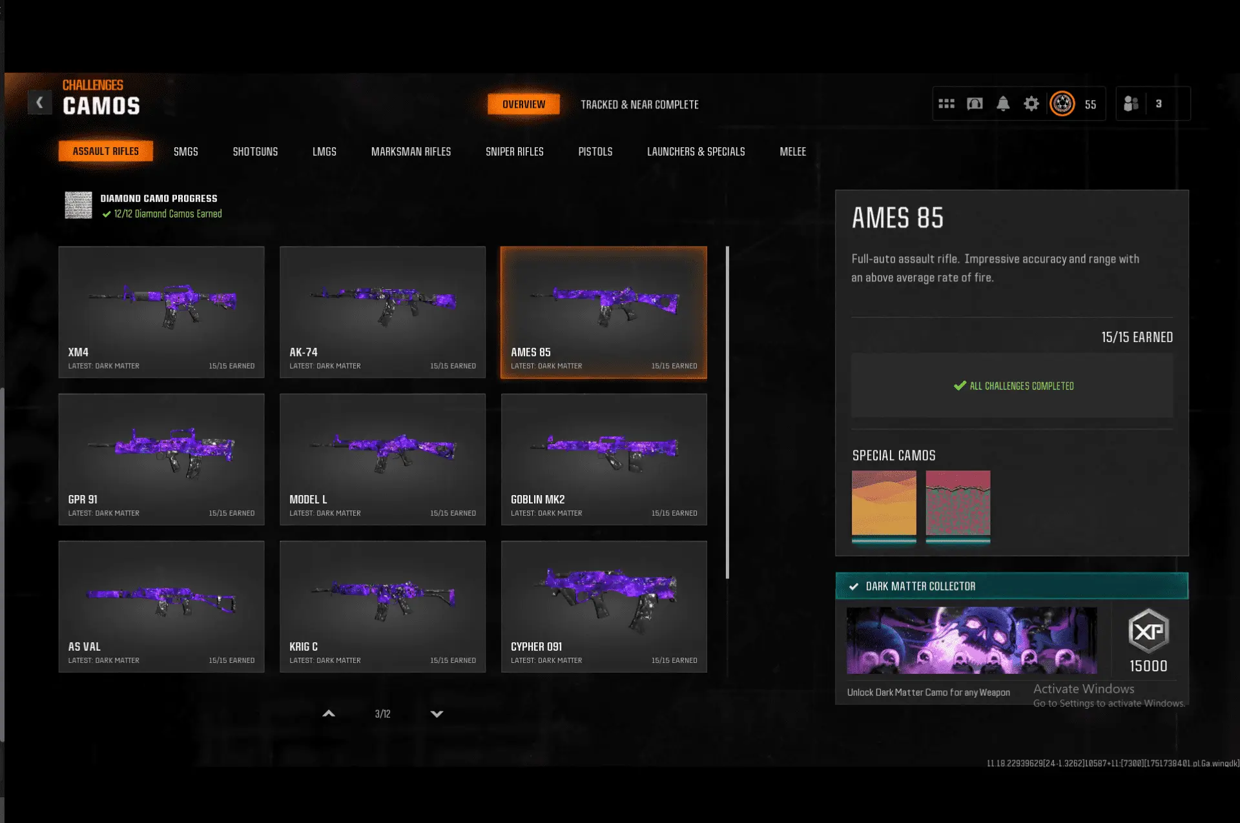
Task: Click the All Challenges Completed checkmark
Action: pos(960,386)
